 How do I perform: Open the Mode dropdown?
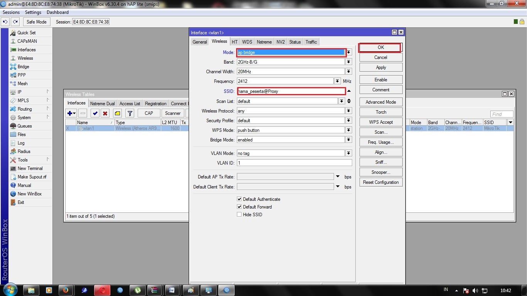349,52
